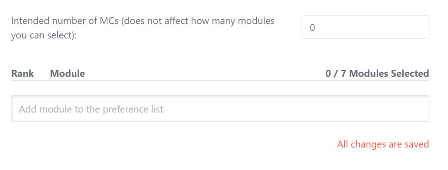Focus the 'Add module to the preference list' field
The height and width of the screenshot is (170, 448).
click(220, 109)
